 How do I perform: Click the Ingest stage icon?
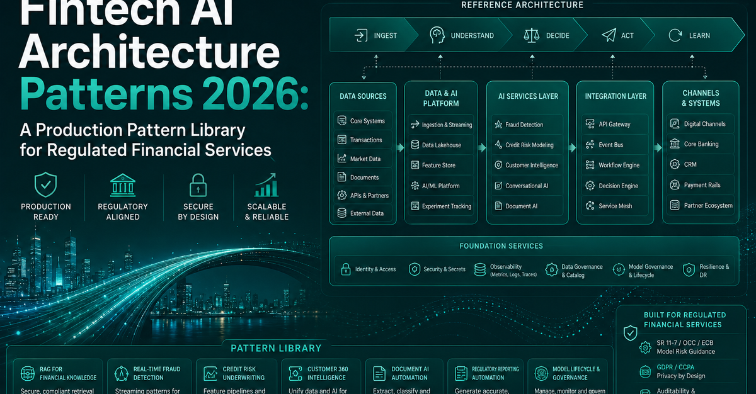coord(361,35)
